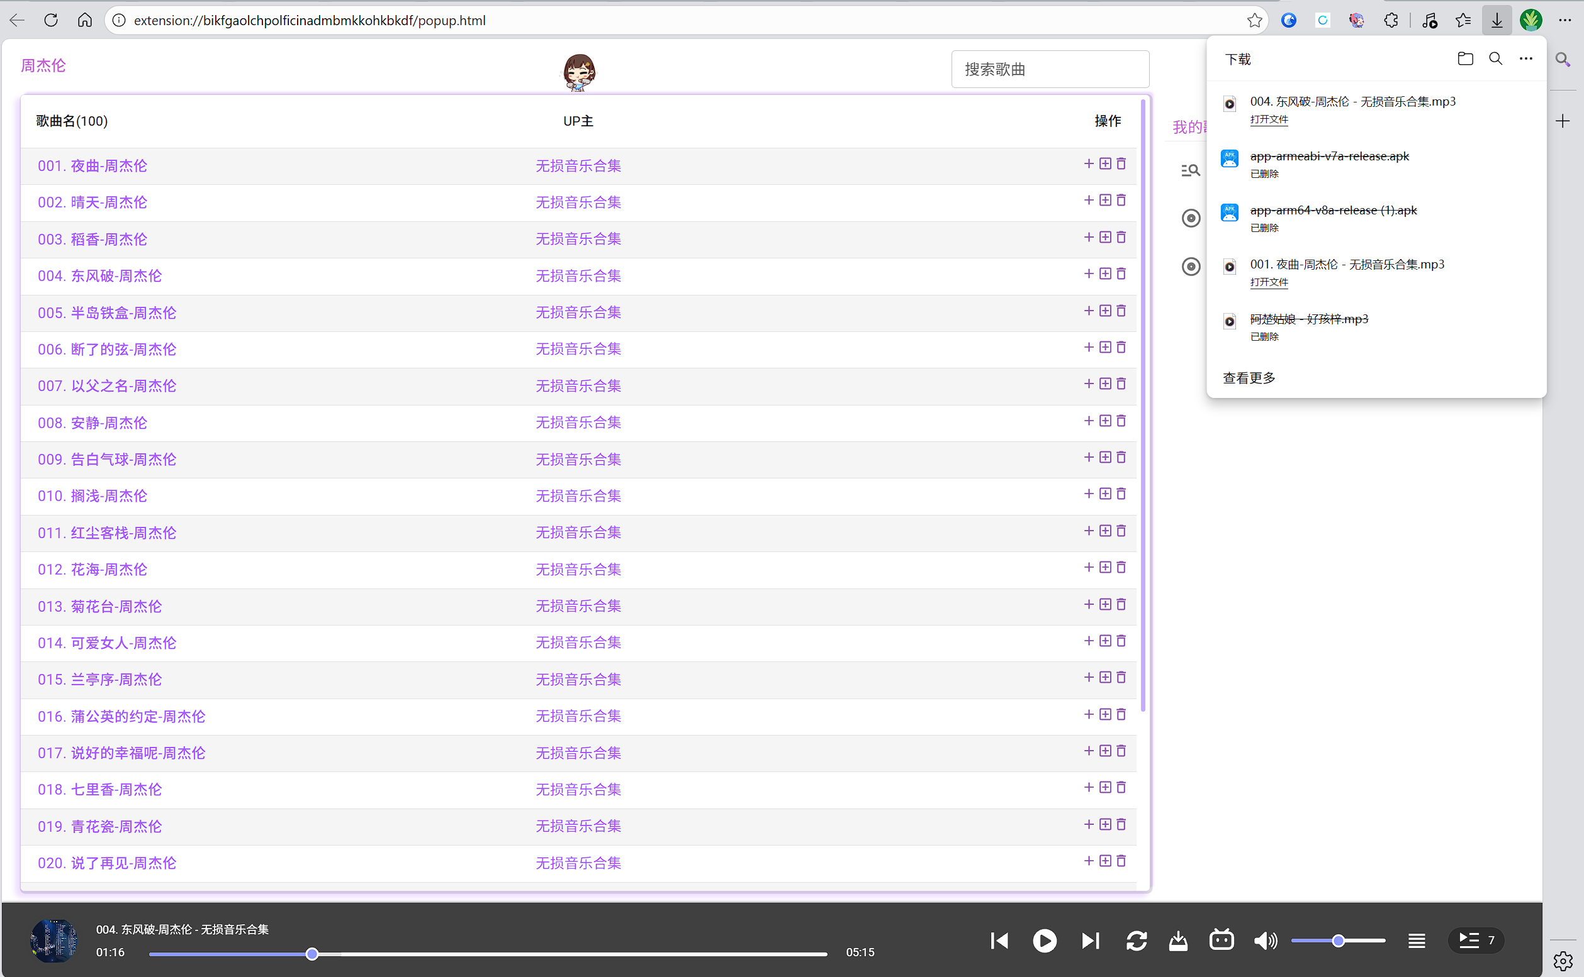1584x977 pixels.
Task: Delete 001. 夜曲-周杰伦 with trash icon
Action: 1121,163
